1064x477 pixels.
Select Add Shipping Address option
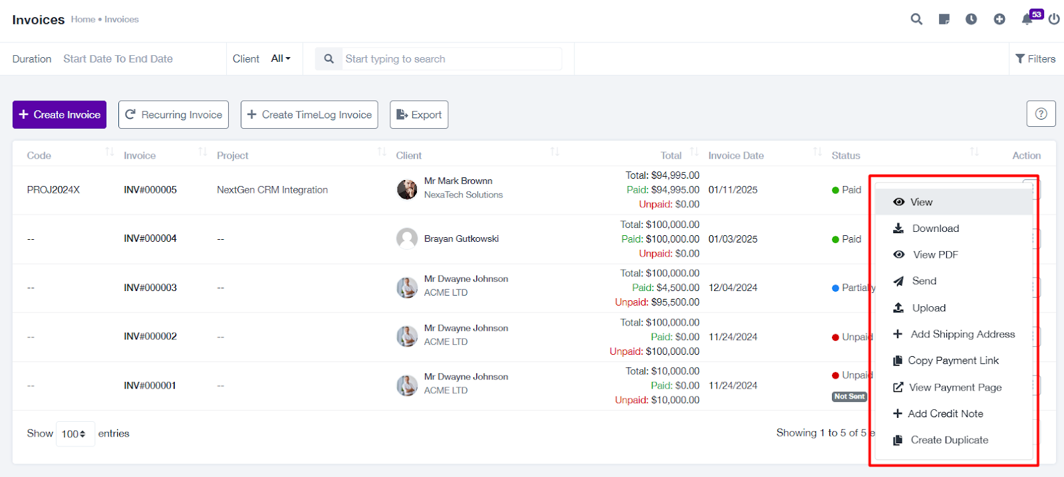click(954, 334)
